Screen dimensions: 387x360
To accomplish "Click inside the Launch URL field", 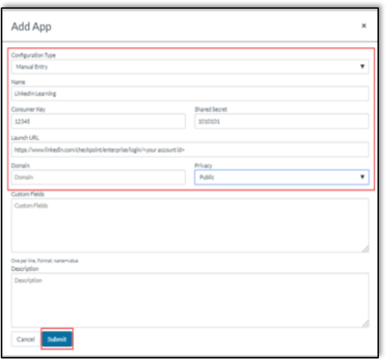I will point(190,149).
